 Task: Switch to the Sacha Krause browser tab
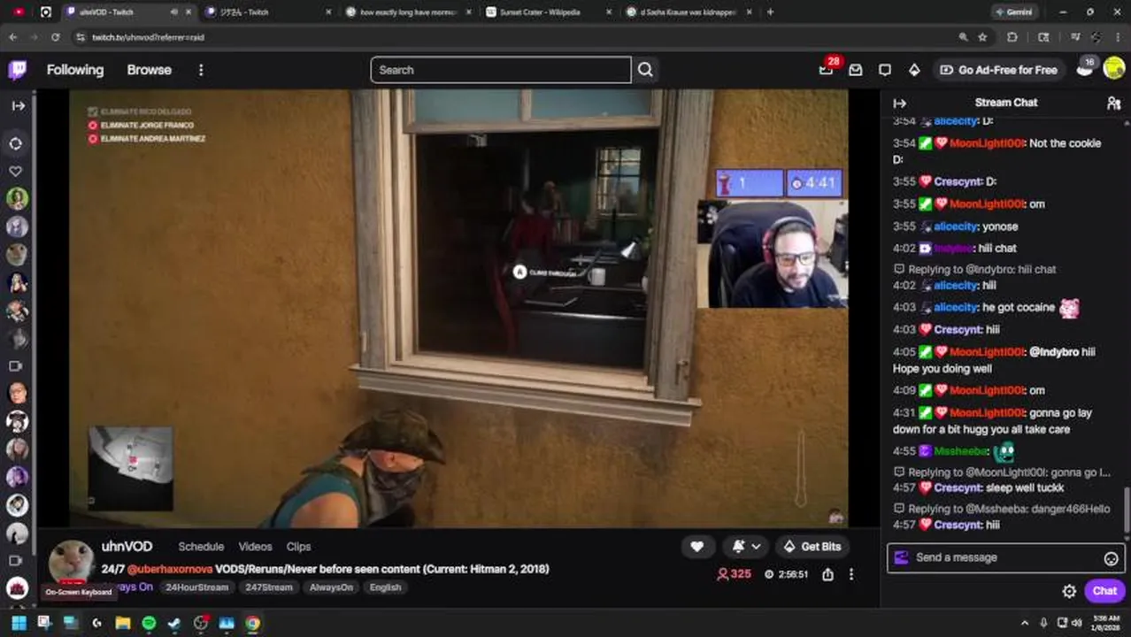[689, 12]
